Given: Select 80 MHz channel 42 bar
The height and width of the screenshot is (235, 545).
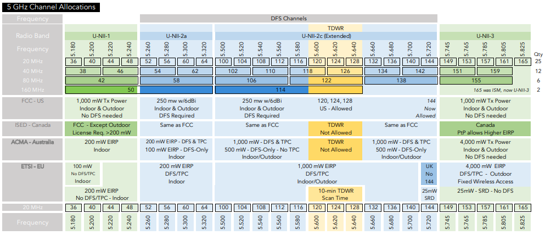Looking at the screenshot, I should pyautogui.click(x=101, y=80).
